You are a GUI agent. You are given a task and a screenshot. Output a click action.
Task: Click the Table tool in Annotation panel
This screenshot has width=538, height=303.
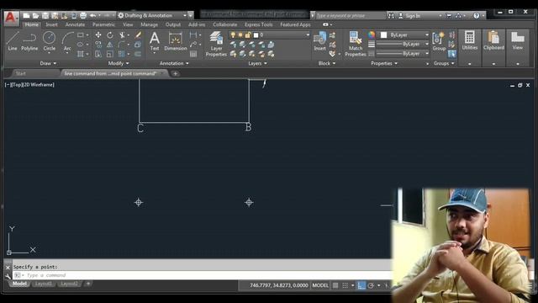pyautogui.click(x=193, y=54)
